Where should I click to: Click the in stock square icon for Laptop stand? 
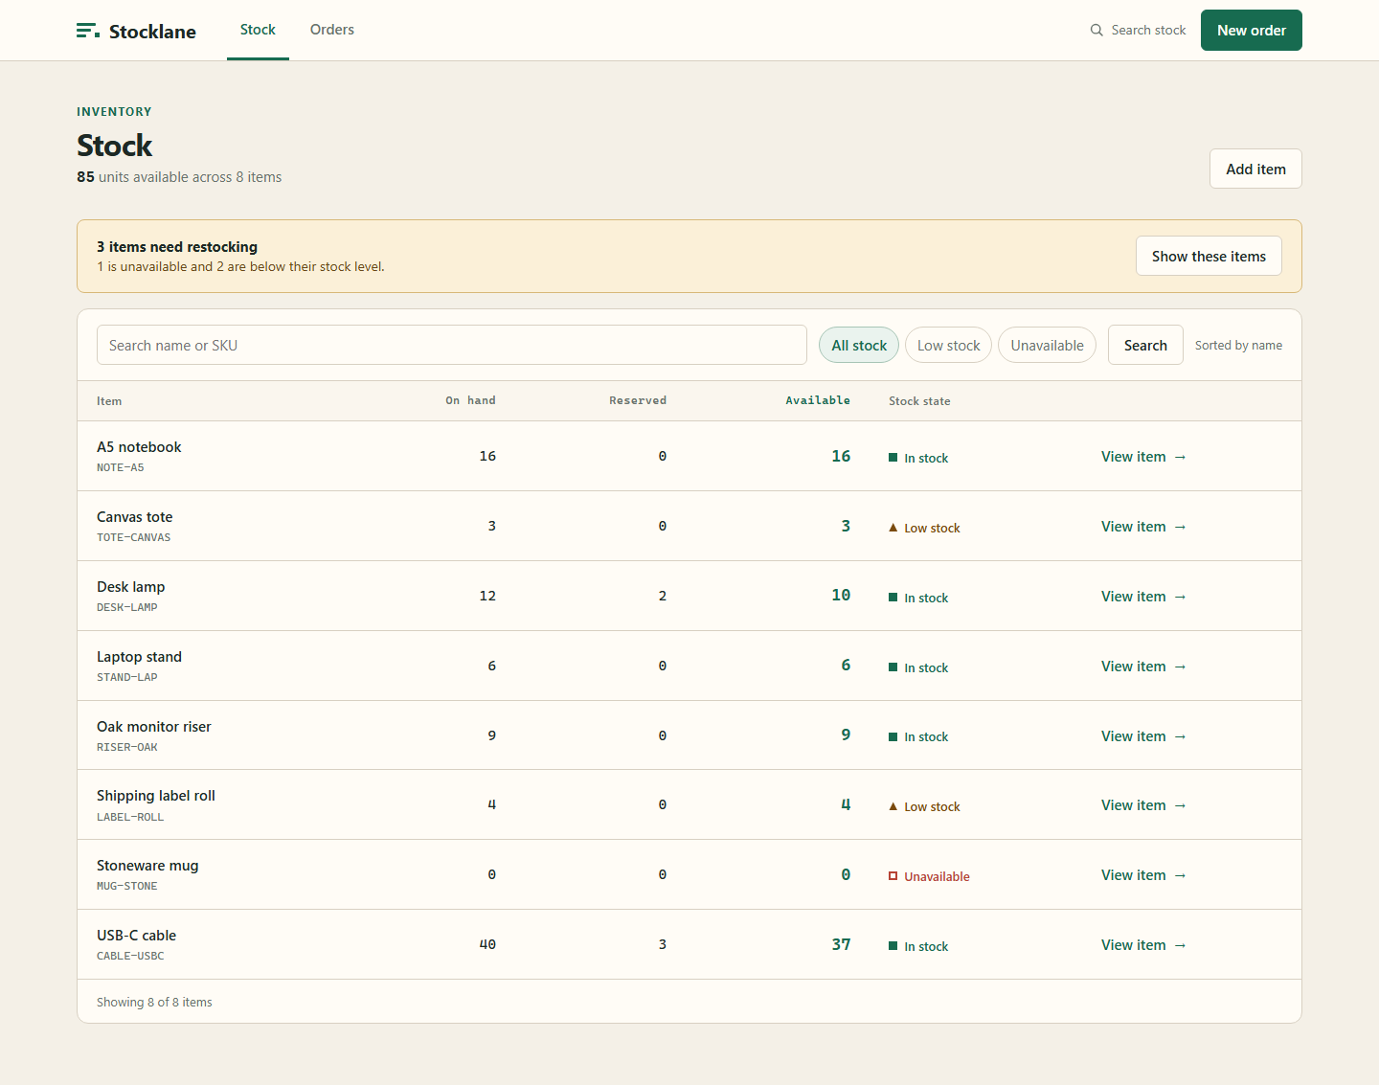click(893, 667)
